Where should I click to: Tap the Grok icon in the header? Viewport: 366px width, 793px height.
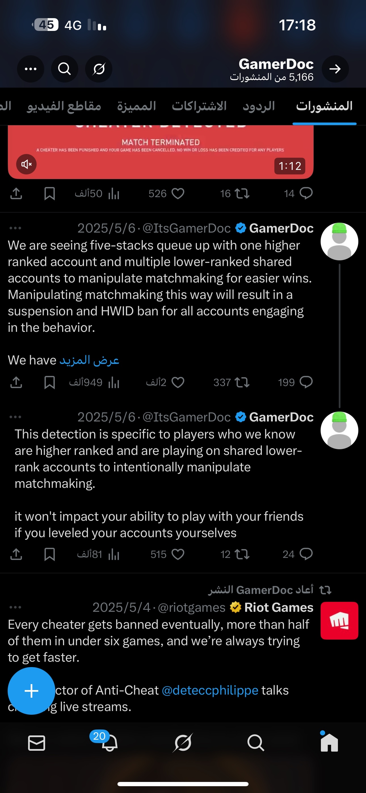click(98, 69)
